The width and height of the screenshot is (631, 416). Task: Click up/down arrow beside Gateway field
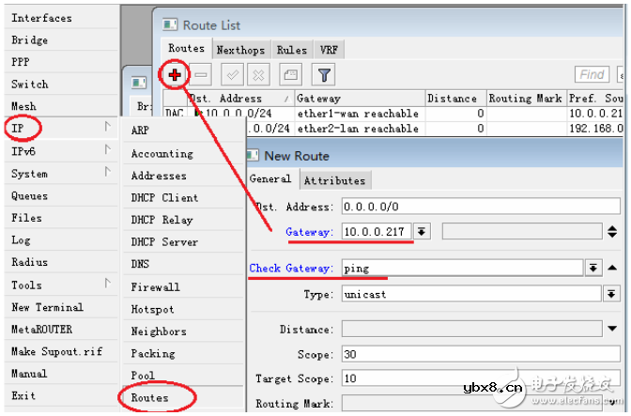(x=613, y=232)
